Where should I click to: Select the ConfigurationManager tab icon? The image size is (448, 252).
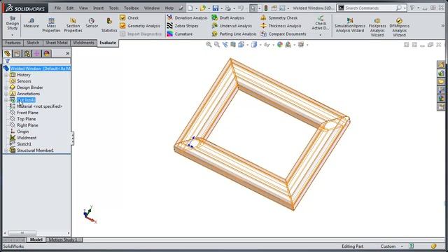coord(27,53)
